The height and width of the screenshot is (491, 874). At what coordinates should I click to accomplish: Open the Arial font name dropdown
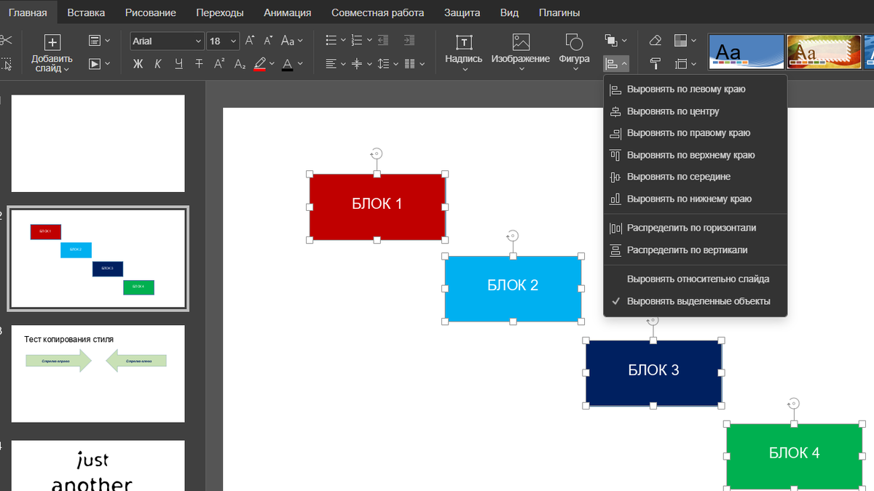point(198,41)
